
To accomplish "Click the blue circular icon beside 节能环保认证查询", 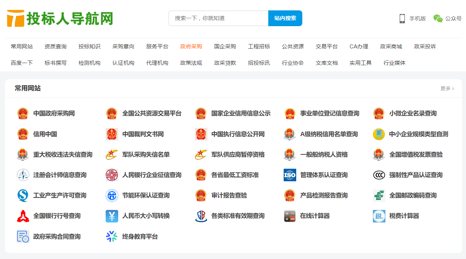I will (112, 195).
